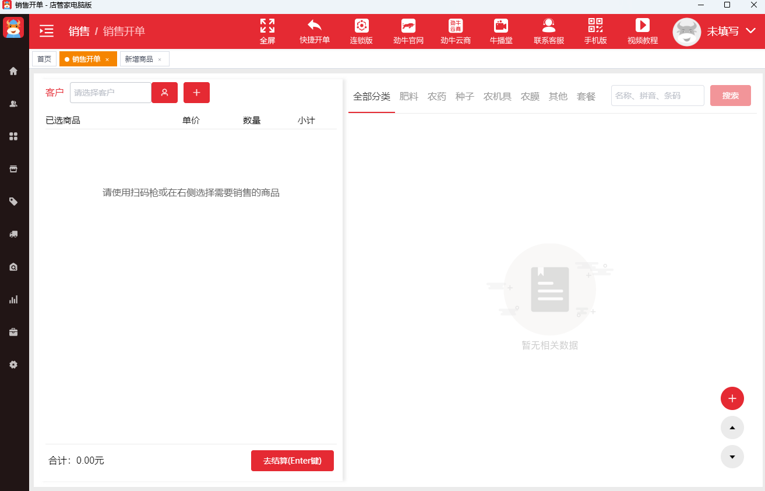Click the round up-arrow button
This screenshot has width=765, height=491.
732,428
